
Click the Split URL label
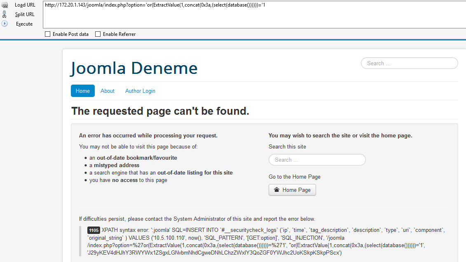(x=25, y=14)
